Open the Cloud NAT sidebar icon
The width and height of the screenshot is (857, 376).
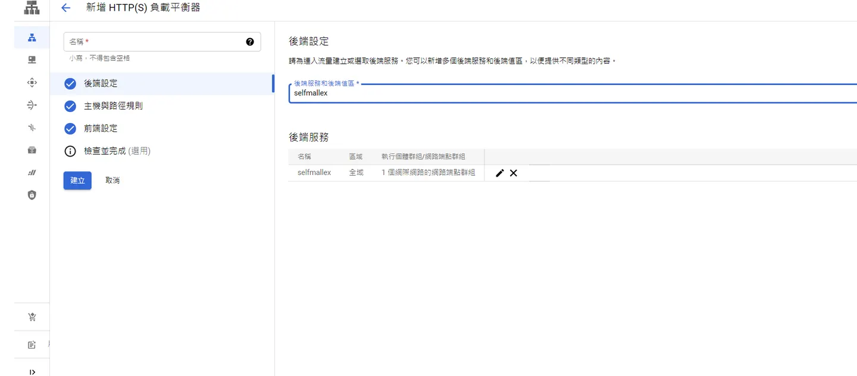point(32,105)
